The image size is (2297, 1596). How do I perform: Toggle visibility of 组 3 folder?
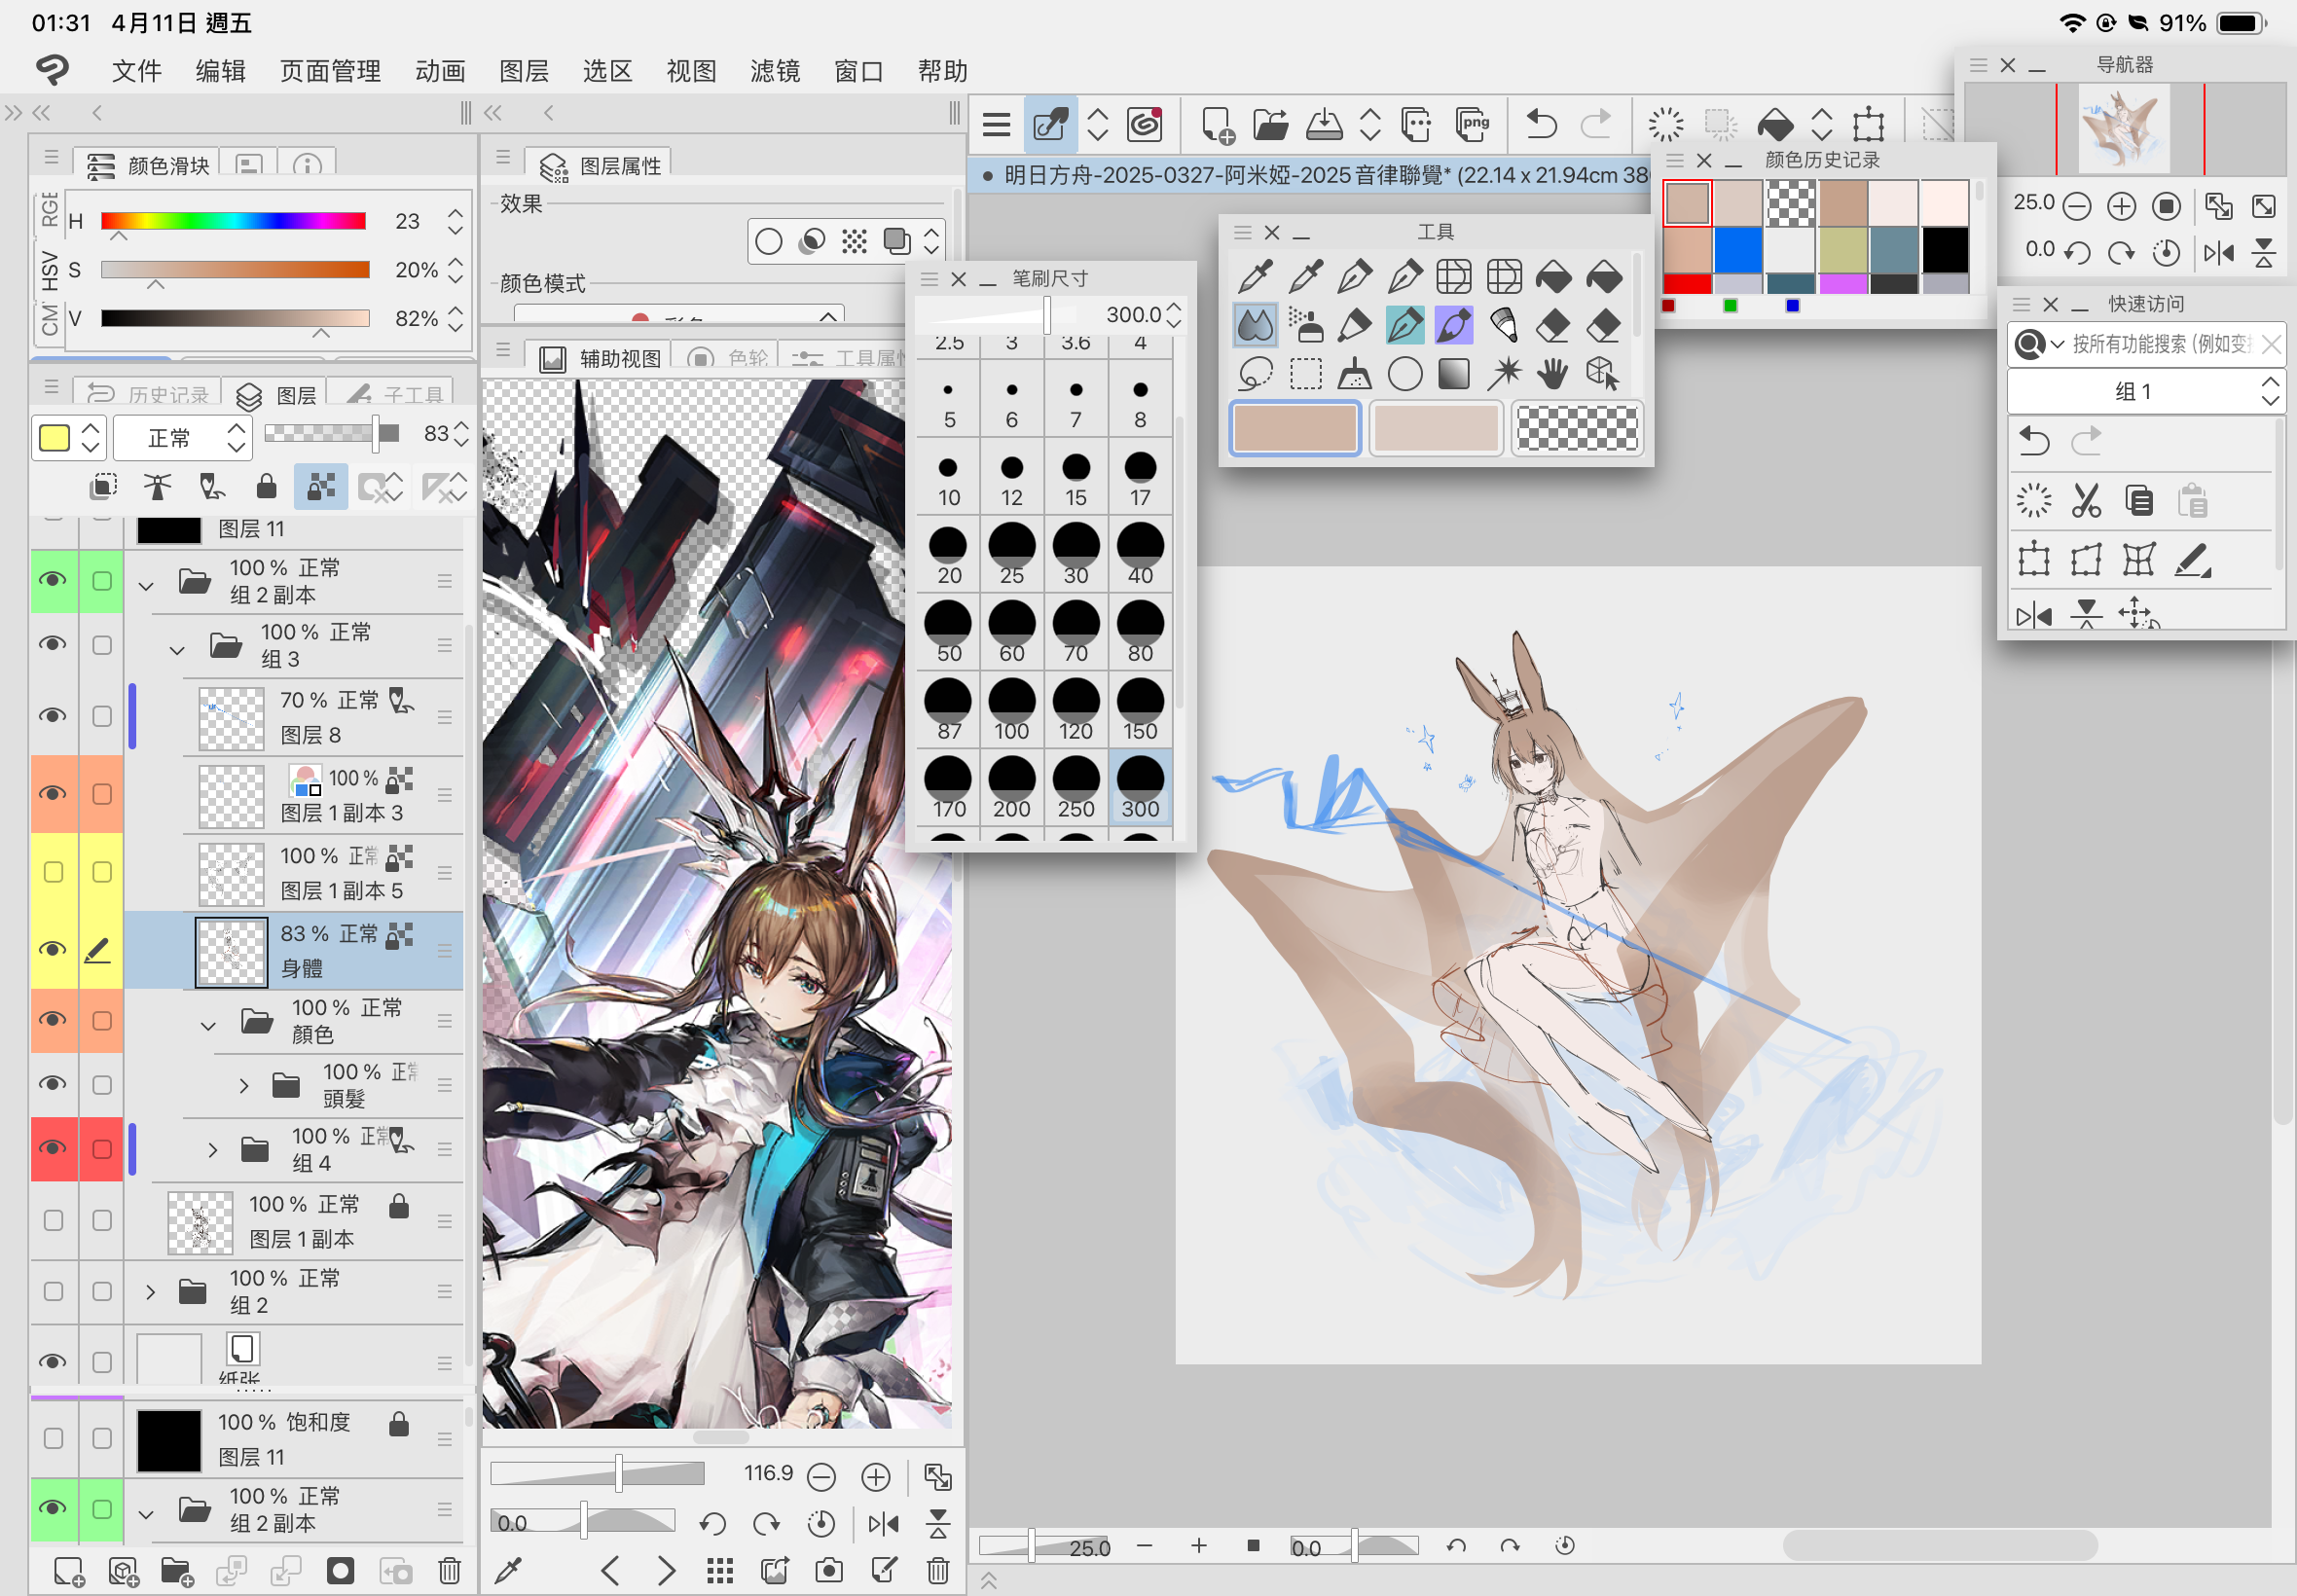point(53,644)
